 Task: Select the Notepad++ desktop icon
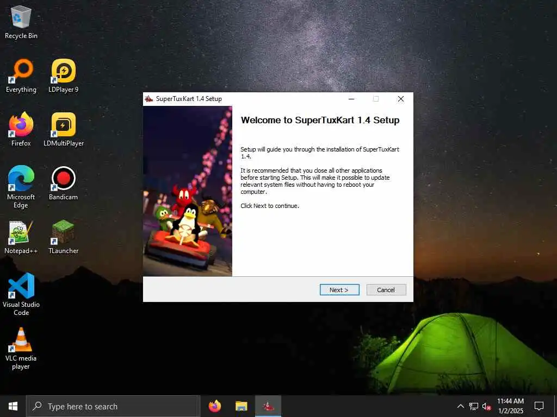point(21,237)
